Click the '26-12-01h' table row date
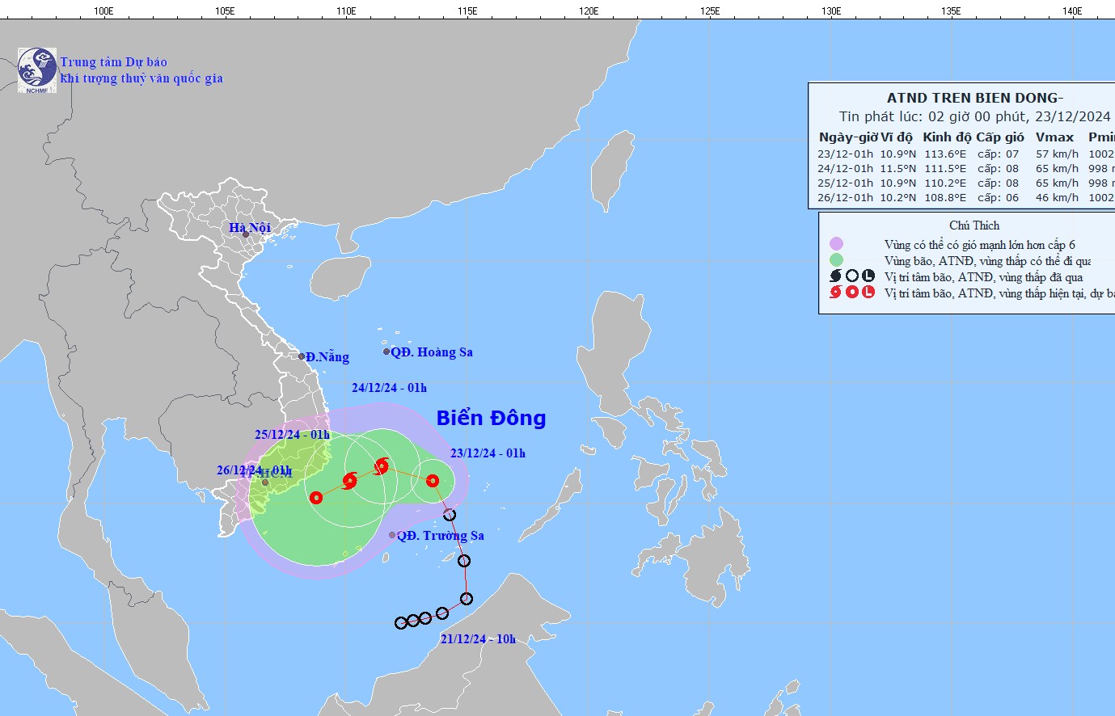 click(845, 197)
